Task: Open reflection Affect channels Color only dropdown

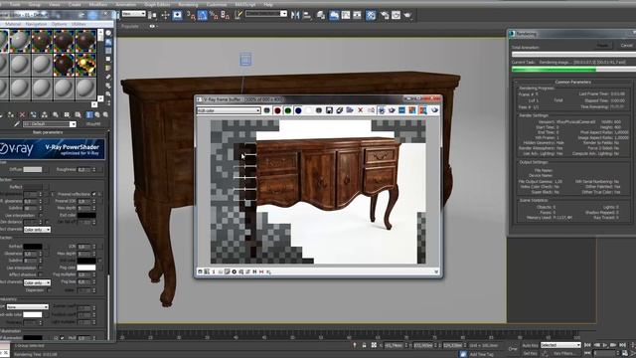Action: click(x=37, y=230)
